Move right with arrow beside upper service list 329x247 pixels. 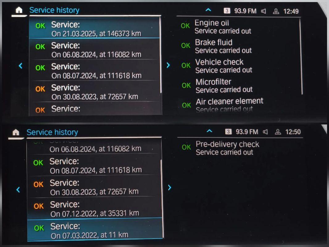tap(168, 65)
